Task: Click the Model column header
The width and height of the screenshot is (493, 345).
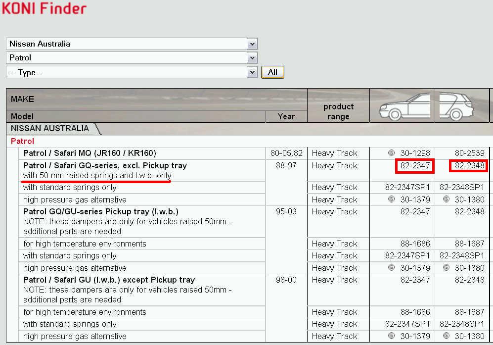Action: click(22, 116)
